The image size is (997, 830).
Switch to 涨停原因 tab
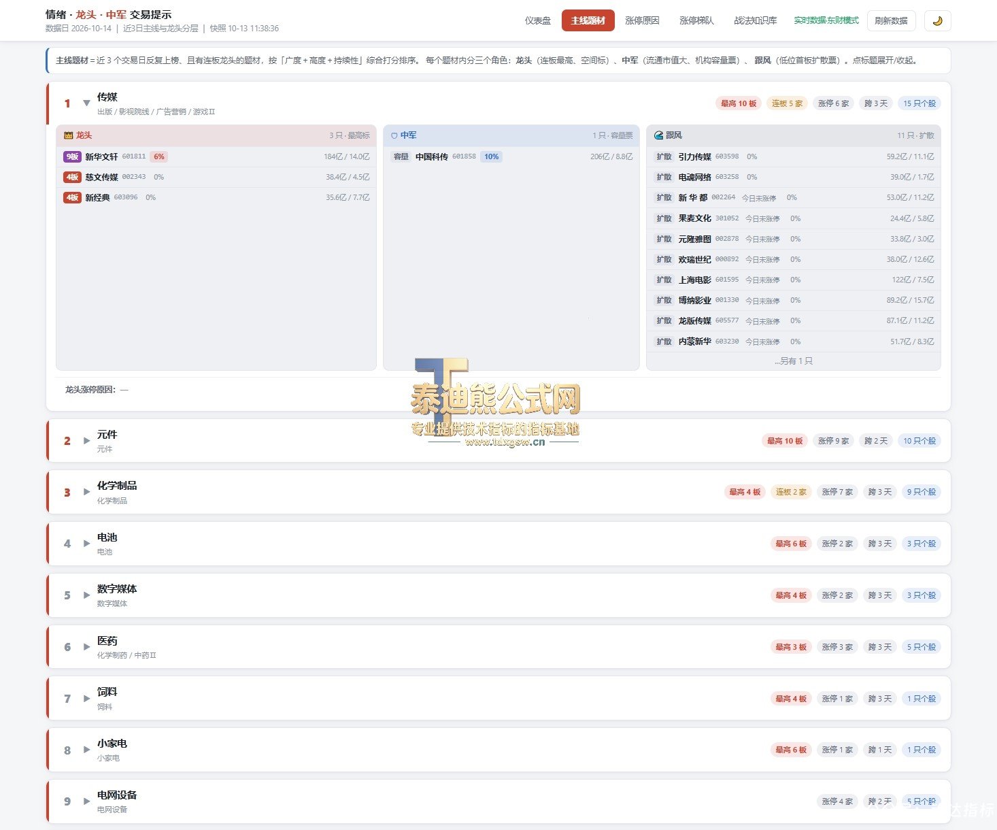(x=642, y=20)
